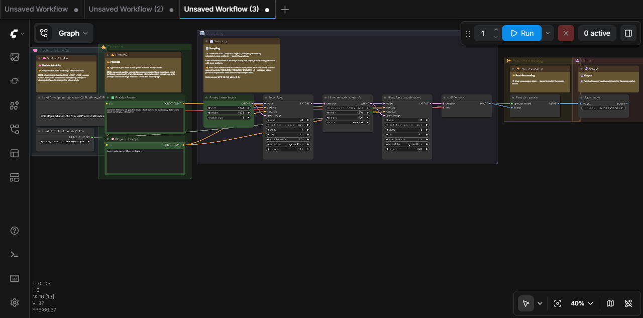Toggle the minimap map icon
The width and height of the screenshot is (643, 318).
pyautogui.click(x=610, y=303)
